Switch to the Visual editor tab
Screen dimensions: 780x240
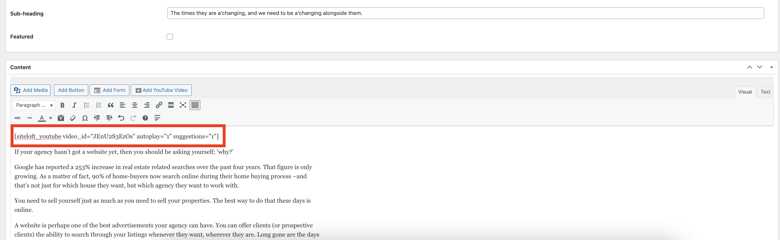pos(745,92)
